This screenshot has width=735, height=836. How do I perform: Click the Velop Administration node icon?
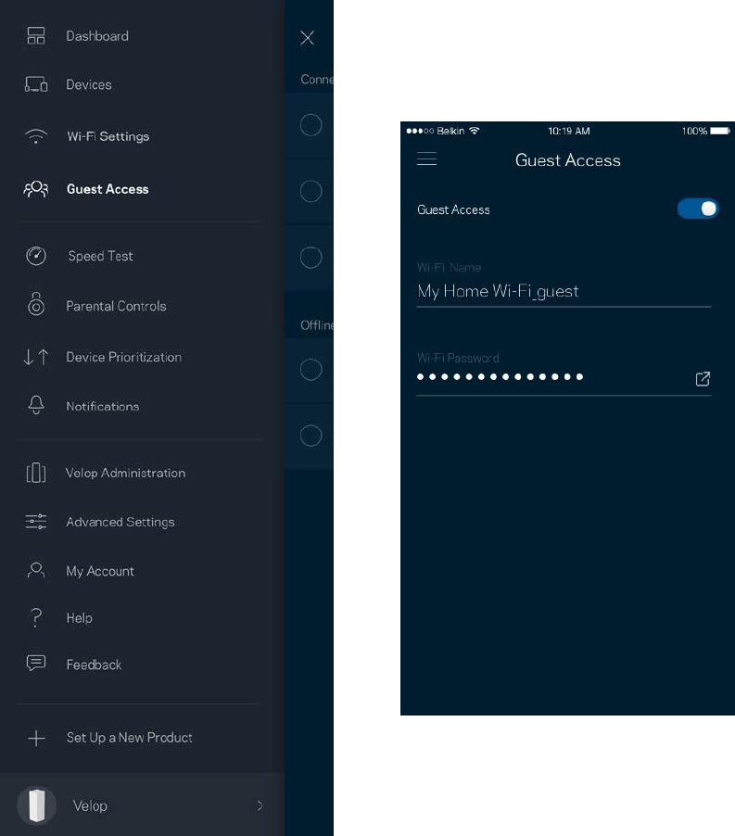(36, 473)
